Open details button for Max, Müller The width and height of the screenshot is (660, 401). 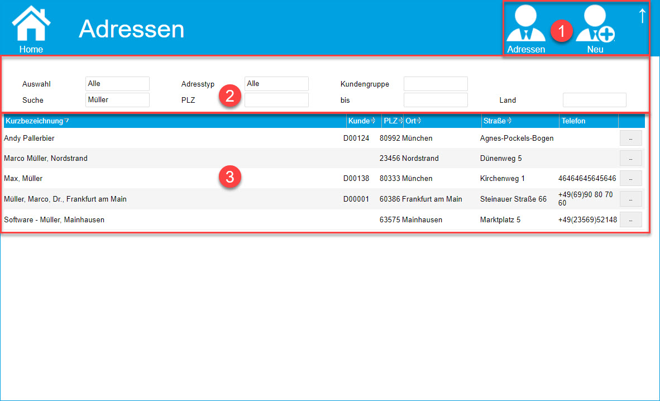click(x=630, y=178)
